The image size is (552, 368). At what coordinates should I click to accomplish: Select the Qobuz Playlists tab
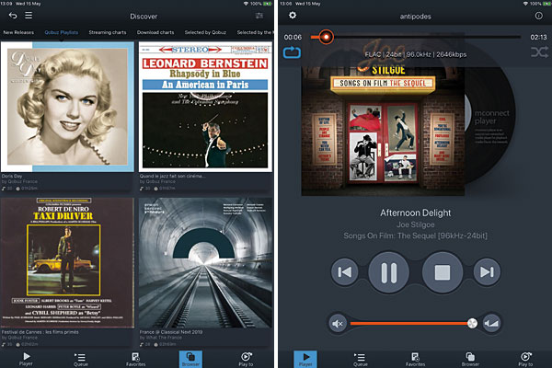(x=62, y=32)
